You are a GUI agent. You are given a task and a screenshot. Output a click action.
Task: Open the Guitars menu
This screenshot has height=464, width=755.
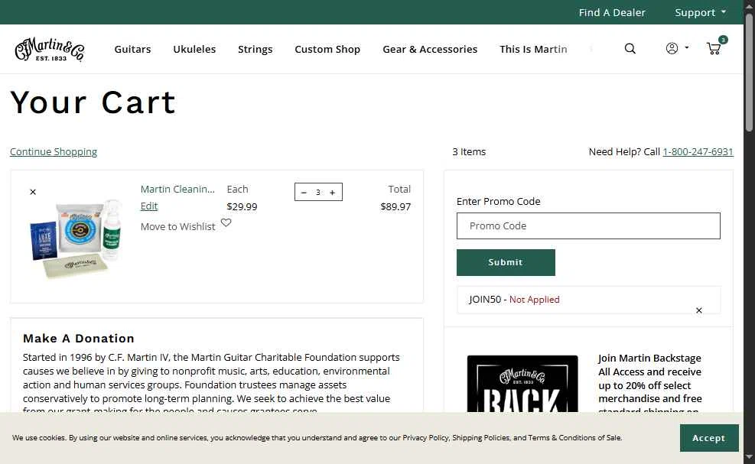click(x=132, y=49)
